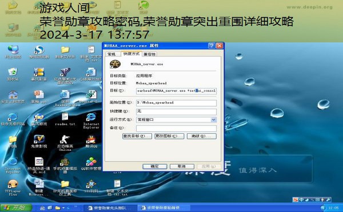Click the Sogou input method S icon
Screen dimensions: 343x212
click(296, 199)
